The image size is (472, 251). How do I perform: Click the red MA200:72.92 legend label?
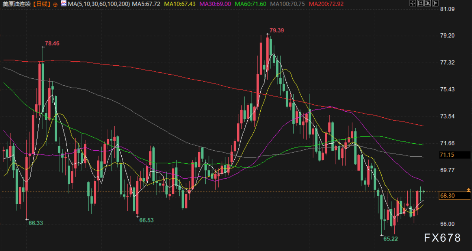coord(326,4)
